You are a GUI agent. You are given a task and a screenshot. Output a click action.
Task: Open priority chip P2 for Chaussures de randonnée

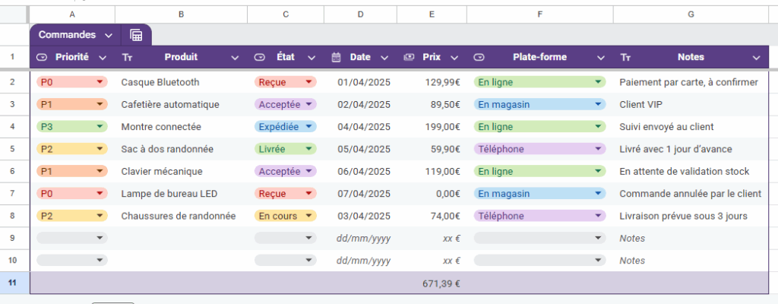click(x=72, y=216)
